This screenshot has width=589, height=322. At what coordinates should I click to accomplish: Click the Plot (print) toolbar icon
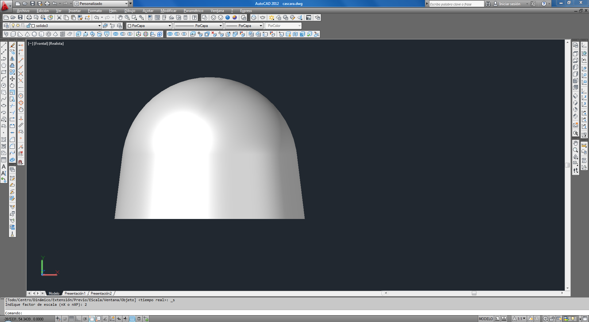click(x=29, y=17)
